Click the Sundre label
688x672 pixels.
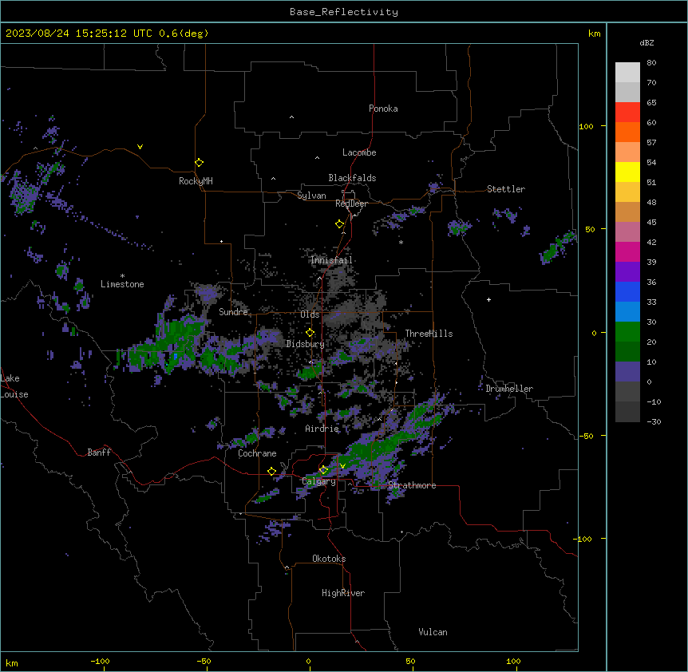tap(233, 312)
